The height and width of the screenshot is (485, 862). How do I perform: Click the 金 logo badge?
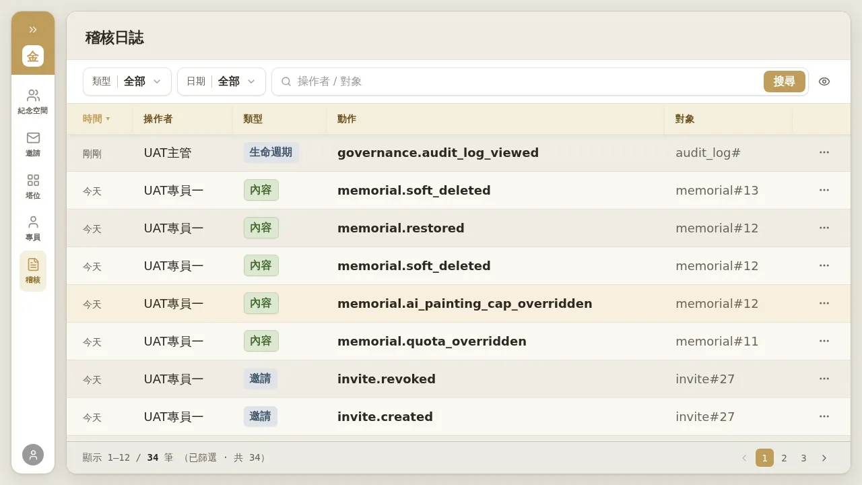point(33,56)
